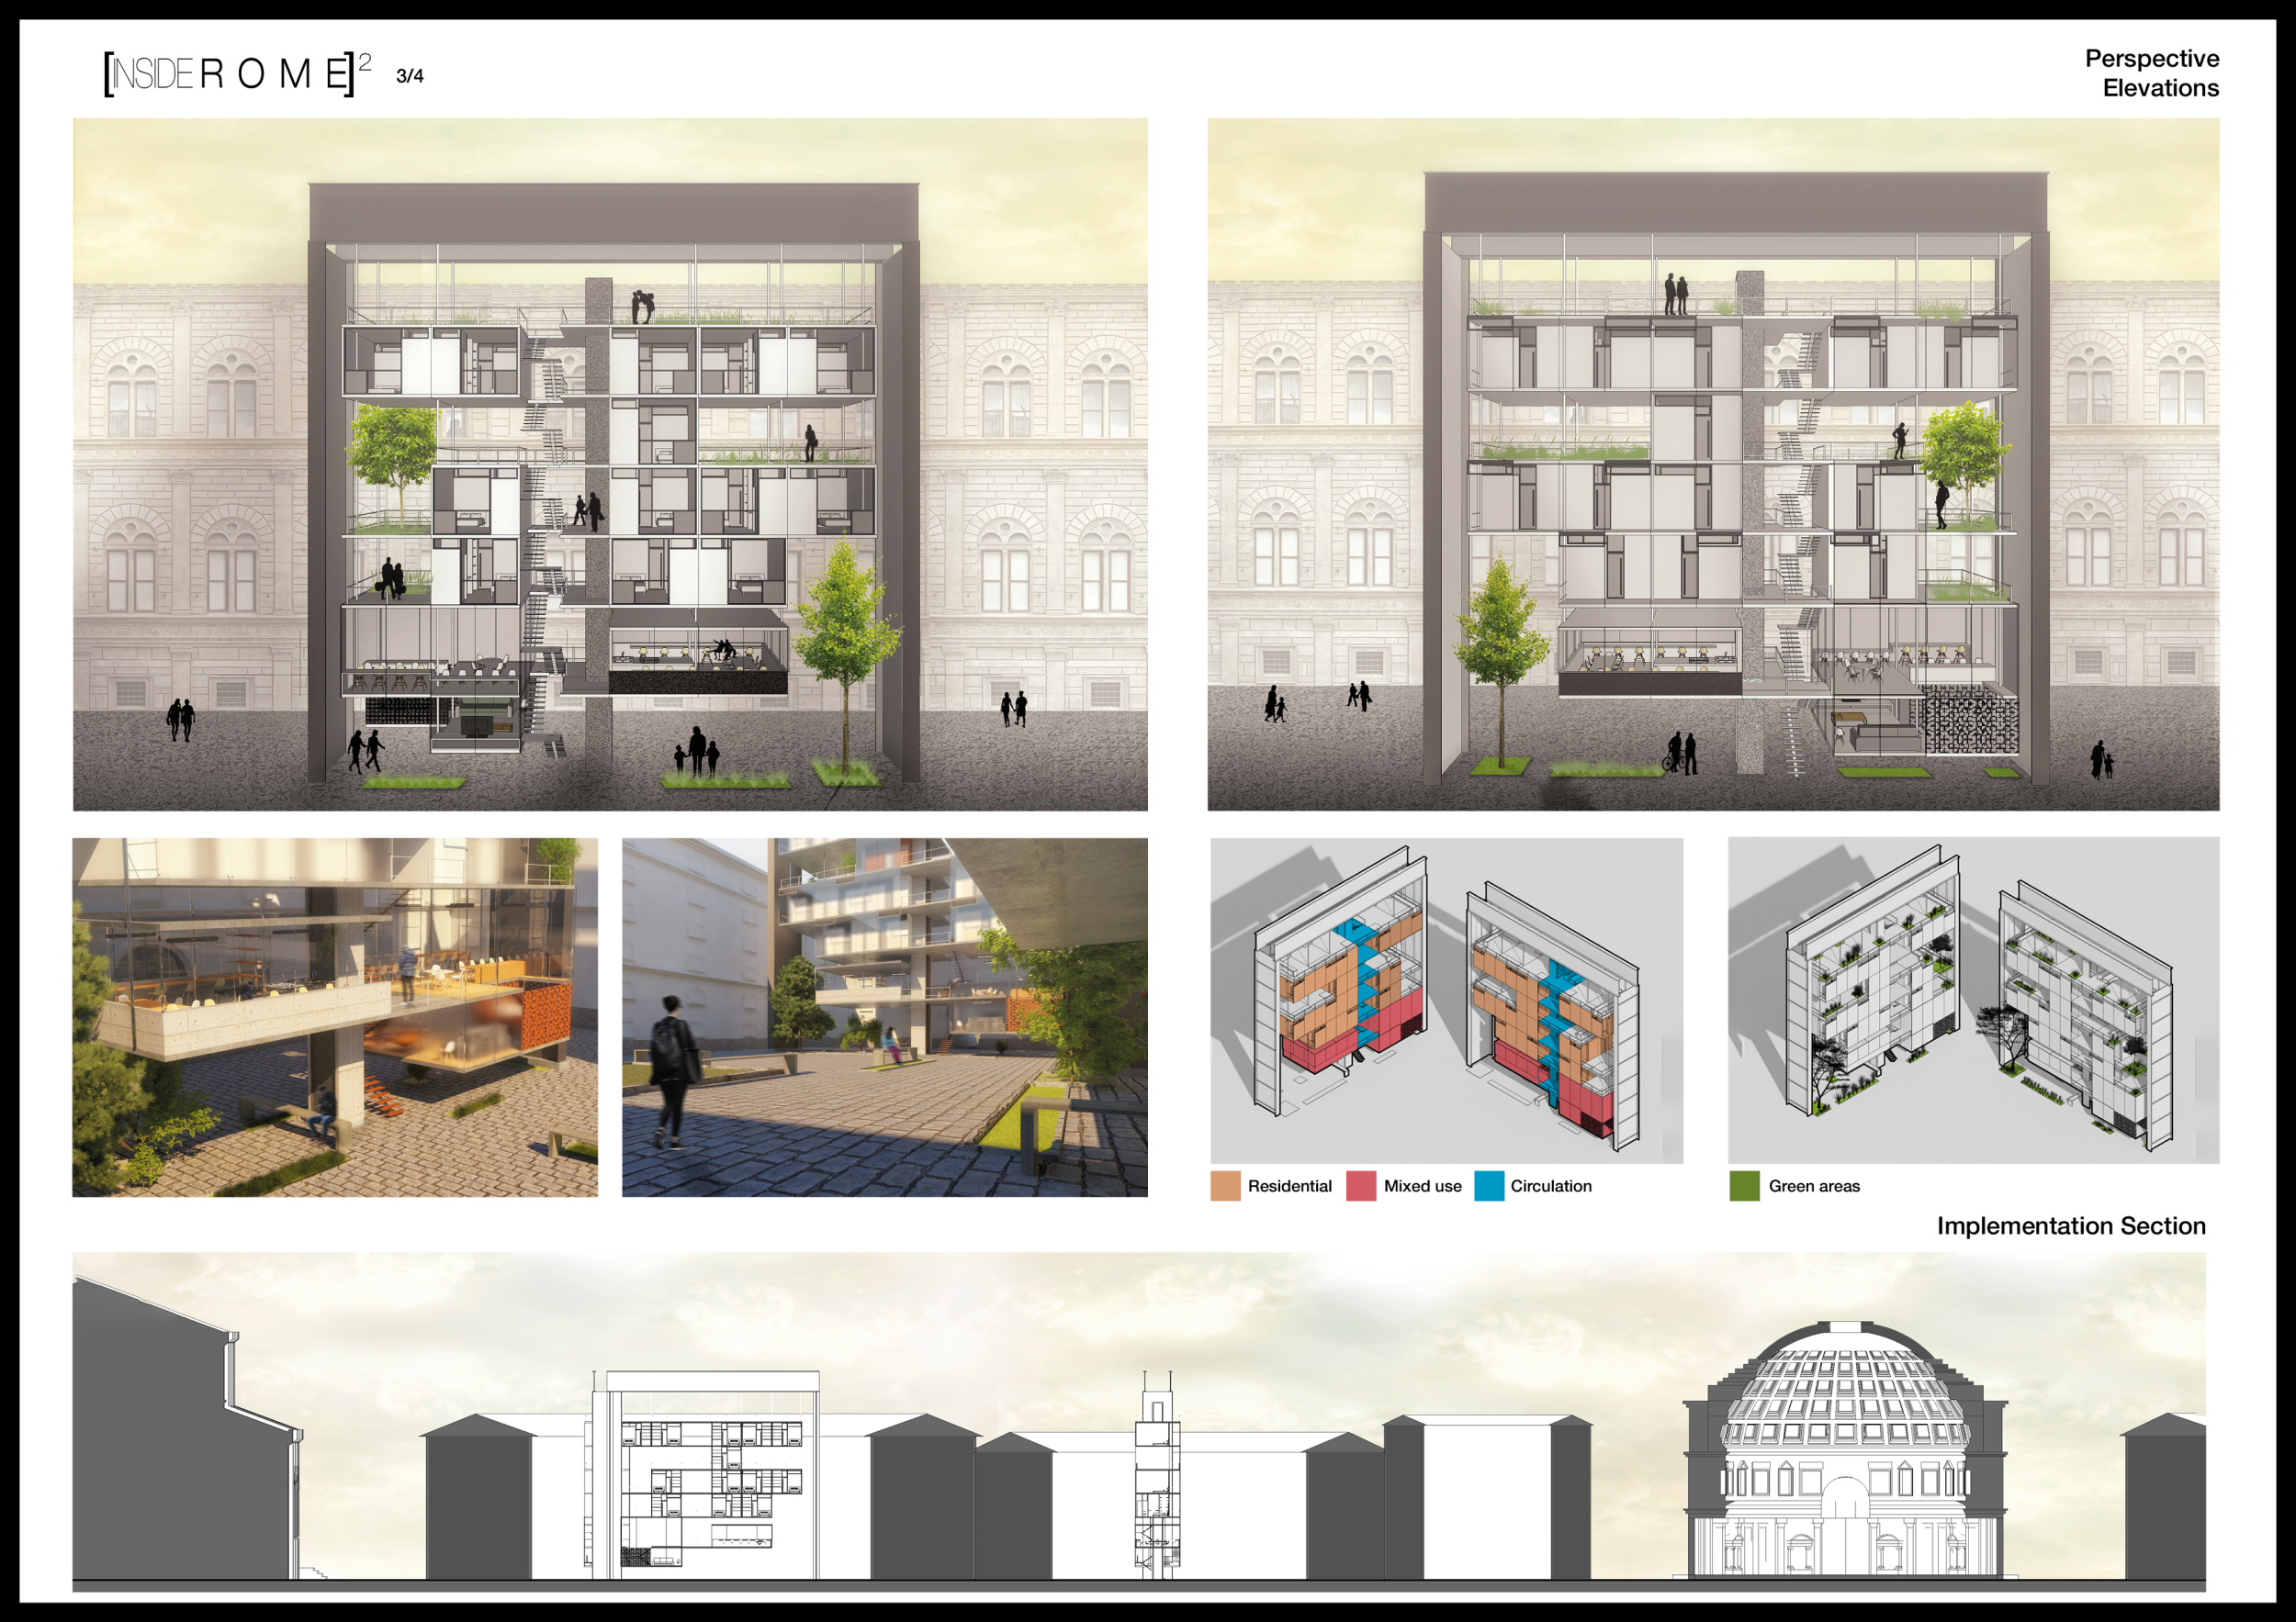
Task: Click the orange Residential legend swatch
Action: click(1224, 1186)
